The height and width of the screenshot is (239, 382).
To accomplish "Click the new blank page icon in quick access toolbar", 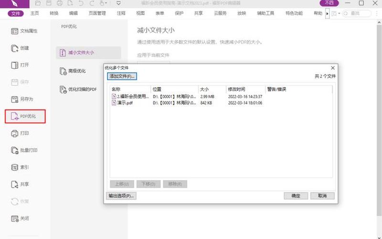I will coord(70,3).
